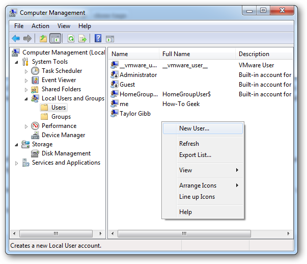
Task: Click the user list horizontal scrollbar thumb
Action: point(184,233)
